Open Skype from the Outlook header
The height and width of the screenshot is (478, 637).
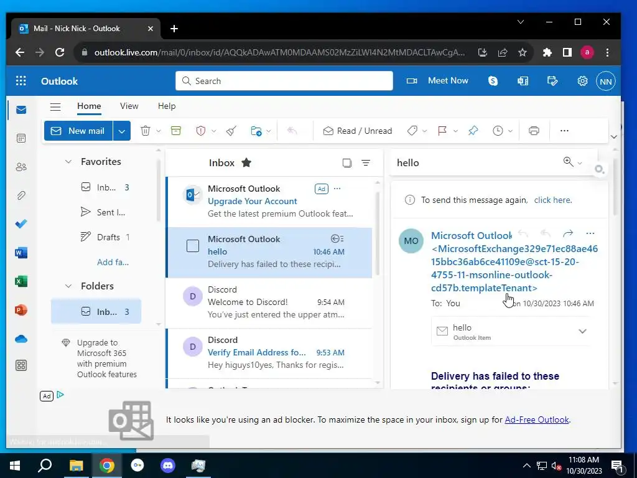(x=493, y=81)
